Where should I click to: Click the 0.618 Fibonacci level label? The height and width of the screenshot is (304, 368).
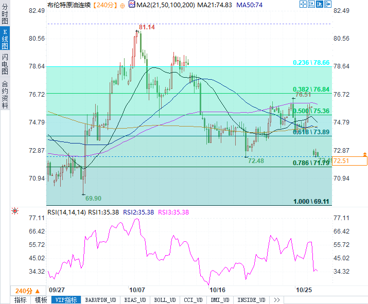pyautogui.click(x=311, y=132)
